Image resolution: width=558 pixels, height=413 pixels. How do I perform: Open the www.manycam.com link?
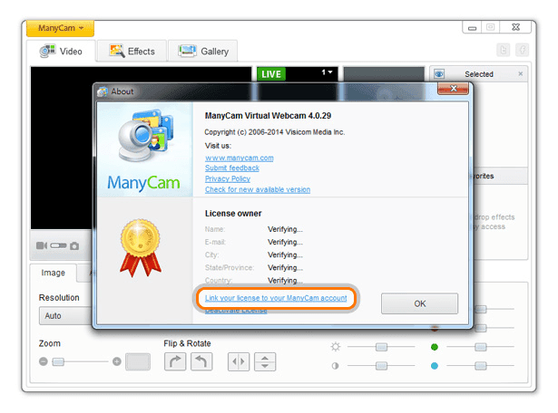coord(240,158)
